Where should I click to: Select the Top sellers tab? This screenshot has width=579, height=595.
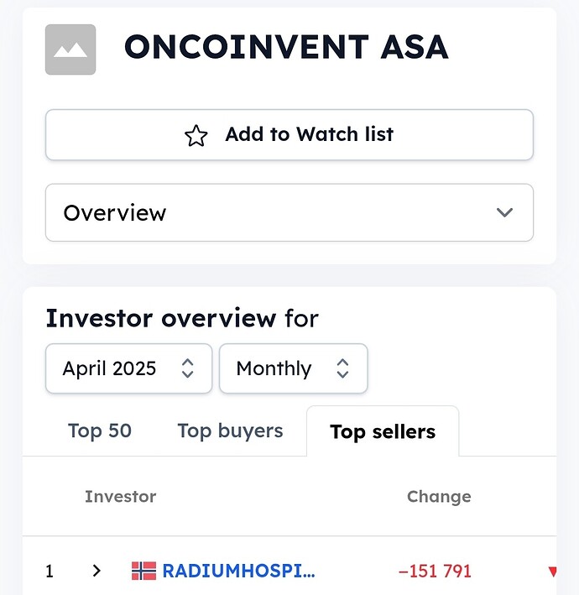pos(383,431)
